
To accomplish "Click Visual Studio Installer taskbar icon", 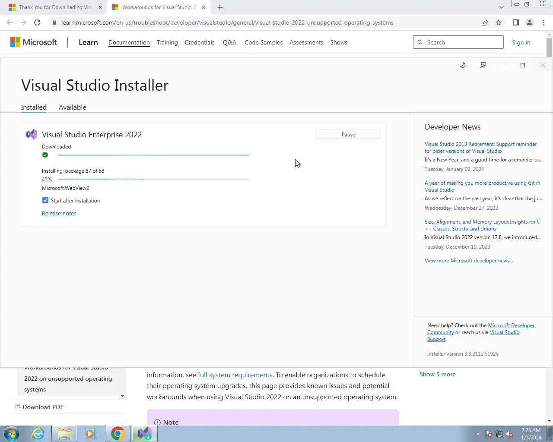I will click(x=144, y=433).
